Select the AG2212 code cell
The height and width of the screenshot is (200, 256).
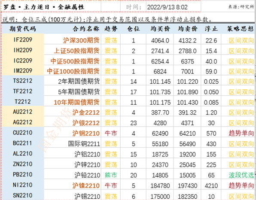[x=23, y=122]
